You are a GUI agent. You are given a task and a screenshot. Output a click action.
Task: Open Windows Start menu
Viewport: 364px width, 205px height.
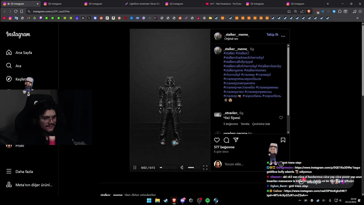[149, 200]
